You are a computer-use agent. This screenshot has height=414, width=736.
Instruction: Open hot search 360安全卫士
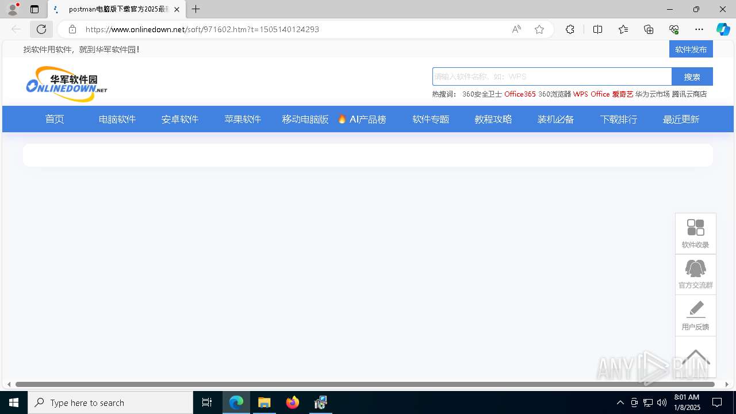[x=482, y=94]
